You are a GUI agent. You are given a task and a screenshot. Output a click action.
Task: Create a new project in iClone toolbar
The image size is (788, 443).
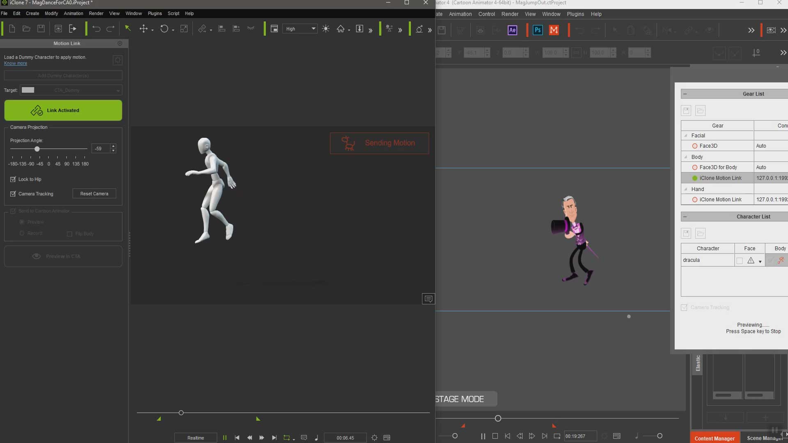12,29
